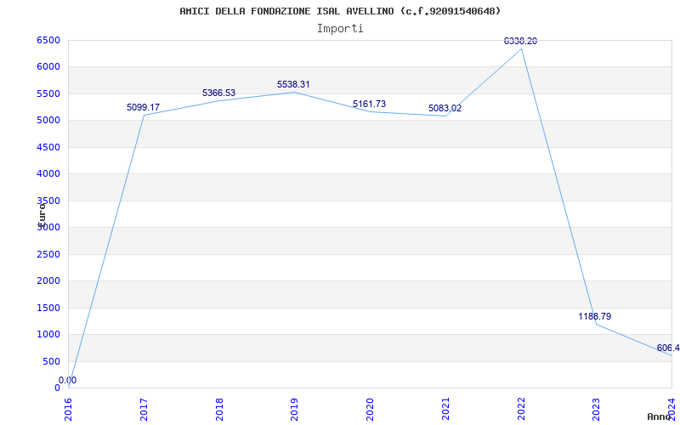Image resolution: width=680 pixels, height=425 pixels.
Task: Click the 2023 x-axis year label
Action: tap(597, 410)
